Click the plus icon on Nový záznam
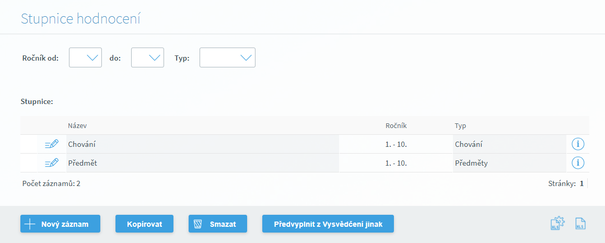 click(x=30, y=224)
